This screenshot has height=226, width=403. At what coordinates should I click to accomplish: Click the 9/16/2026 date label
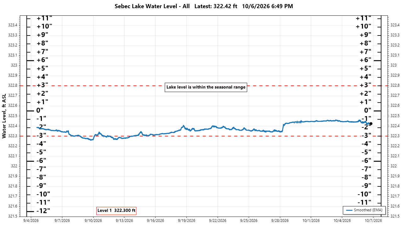(156, 221)
